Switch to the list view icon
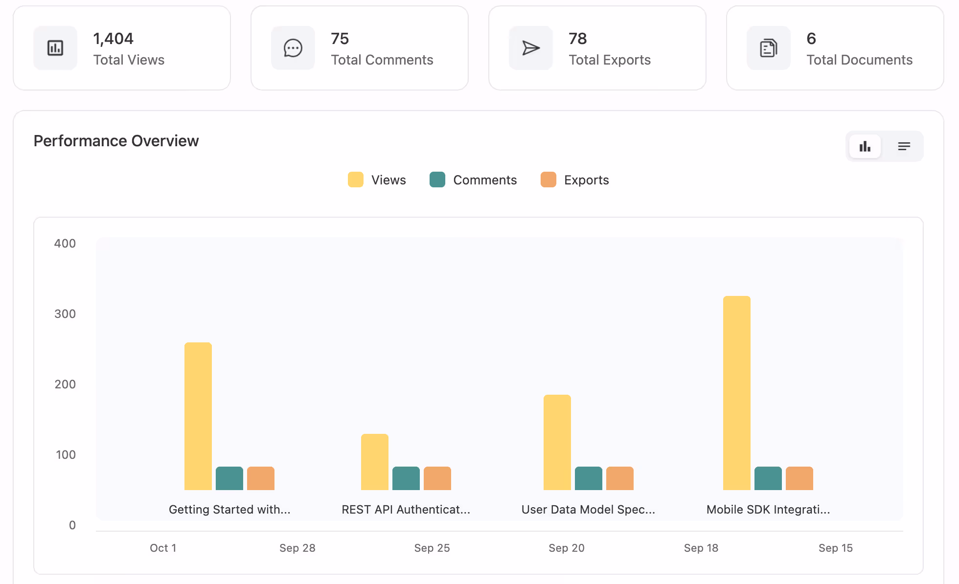 tap(903, 146)
